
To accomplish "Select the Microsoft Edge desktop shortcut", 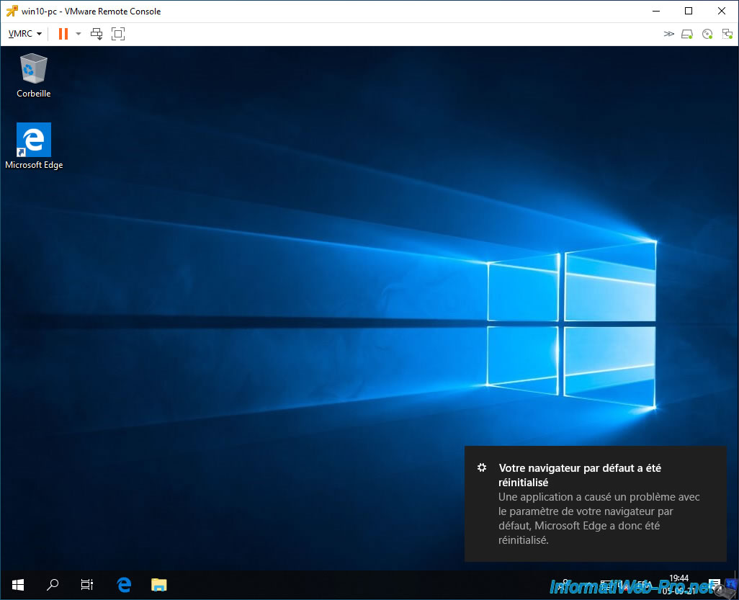I will [x=34, y=146].
